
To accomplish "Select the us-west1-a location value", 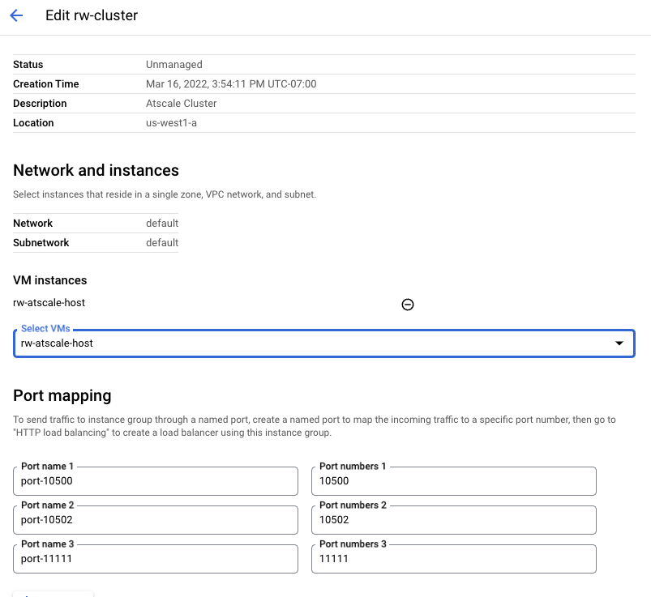I will click(x=171, y=123).
